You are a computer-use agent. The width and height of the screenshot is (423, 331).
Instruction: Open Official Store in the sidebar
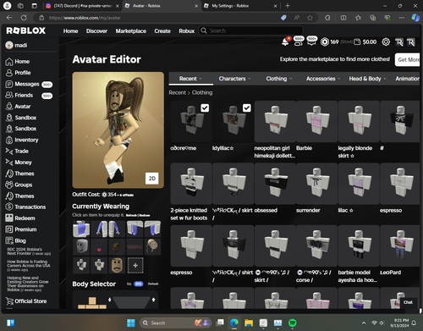[26, 301]
